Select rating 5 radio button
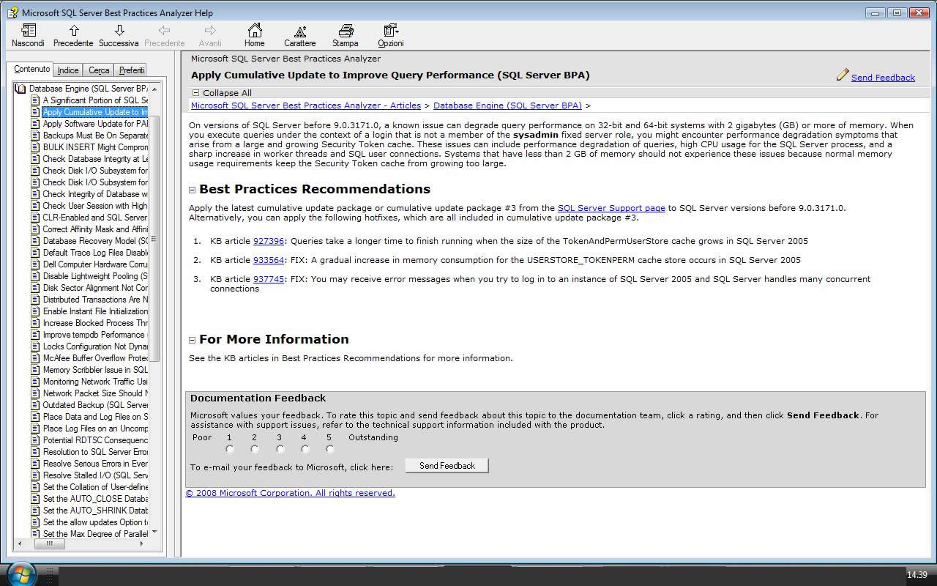 pos(329,449)
